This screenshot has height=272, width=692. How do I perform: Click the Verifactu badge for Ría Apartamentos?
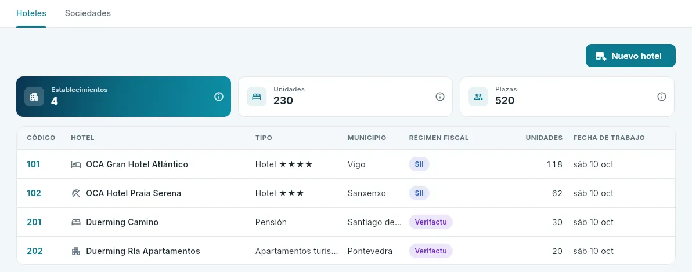(431, 251)
